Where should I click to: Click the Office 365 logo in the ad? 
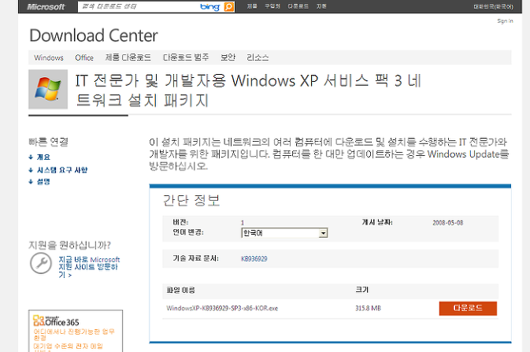pos(56,321)
